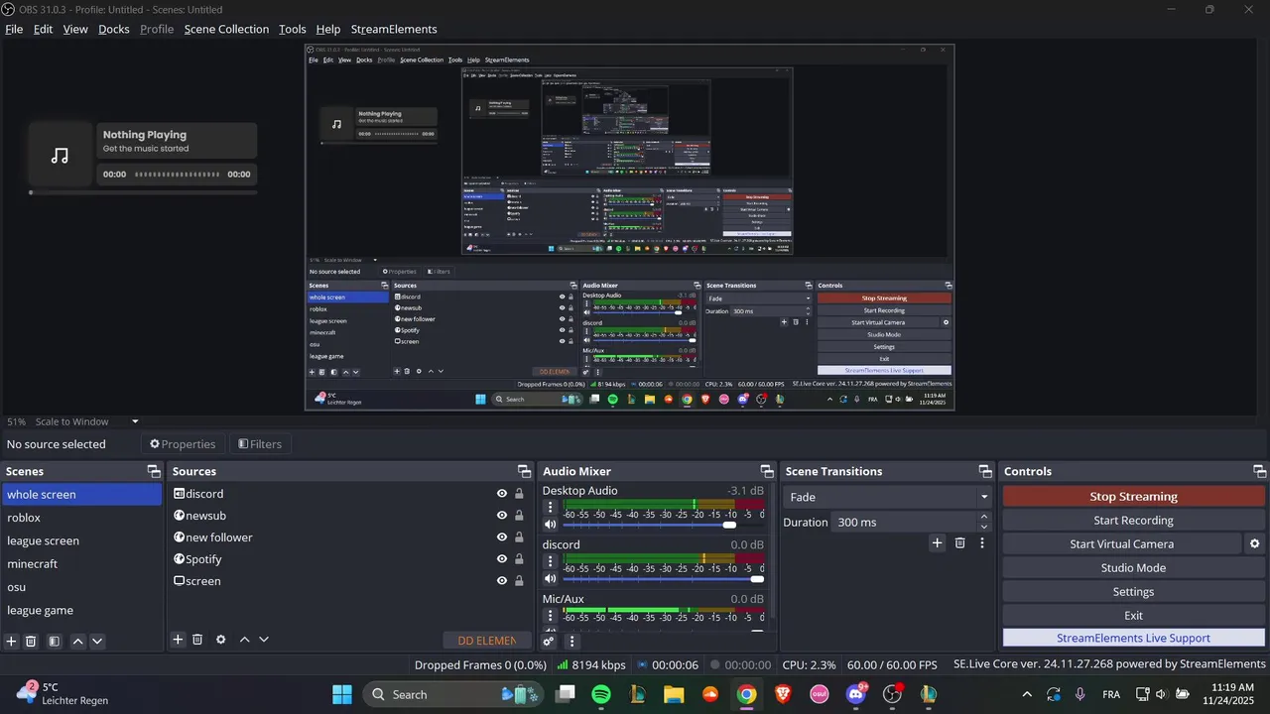Image resolution: width=1270 pixels, height=714 pixels.
Task: Open the StreamElements menu
Action: 394,29
